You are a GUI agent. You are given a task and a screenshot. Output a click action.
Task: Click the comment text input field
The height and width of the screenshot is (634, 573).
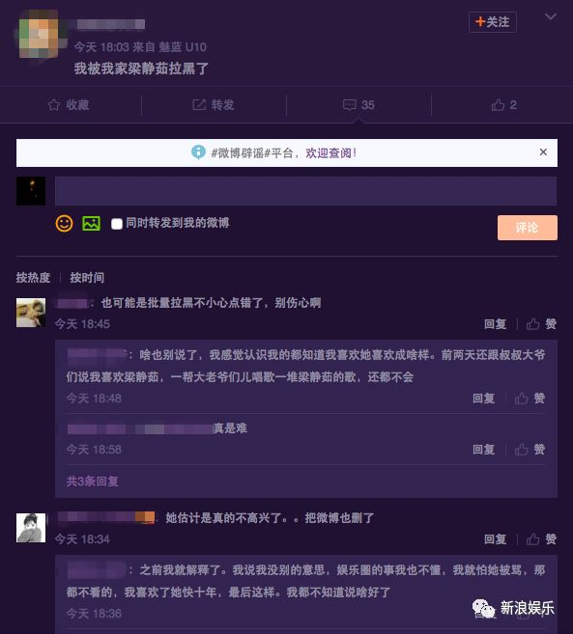(305, 191)
